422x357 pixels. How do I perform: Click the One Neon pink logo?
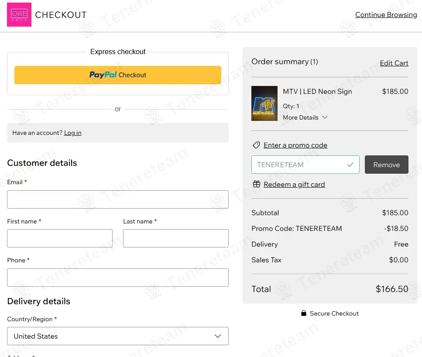(19, 15)
